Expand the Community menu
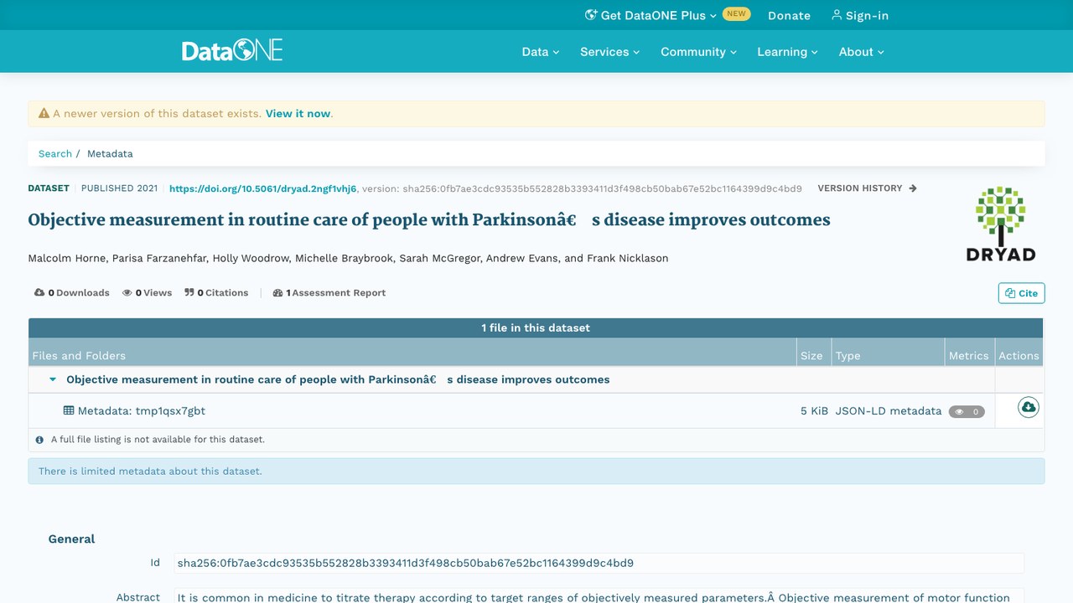 (x=698, y=51)
